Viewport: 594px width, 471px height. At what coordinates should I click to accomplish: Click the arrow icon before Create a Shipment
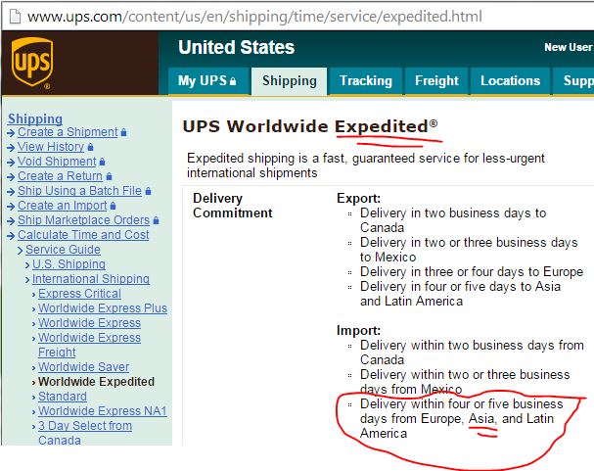[11, 133]
